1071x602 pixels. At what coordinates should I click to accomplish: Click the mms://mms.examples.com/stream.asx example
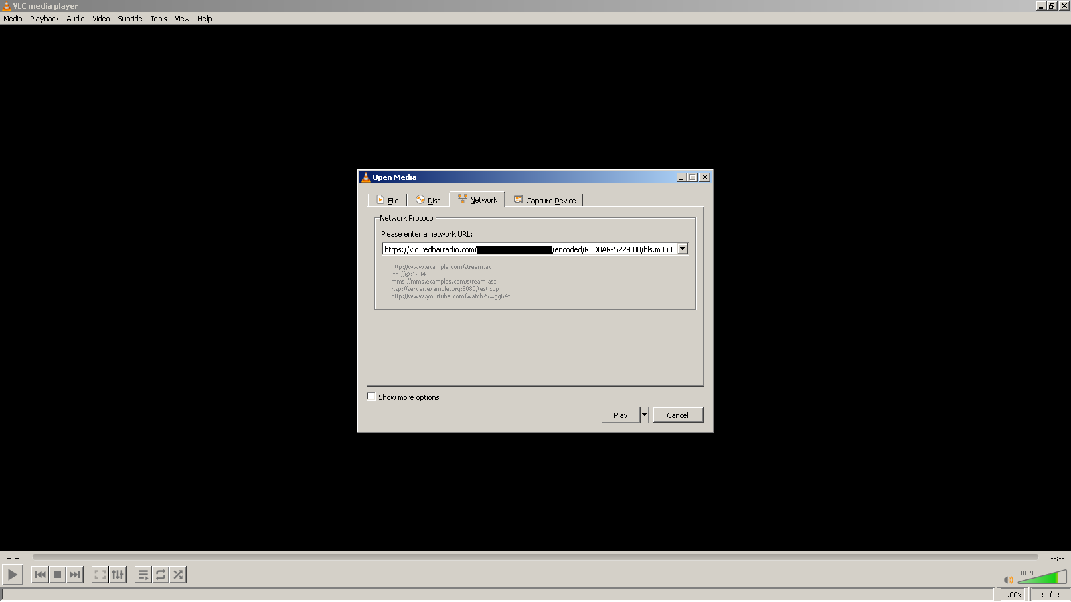click(x=444, y=282)
